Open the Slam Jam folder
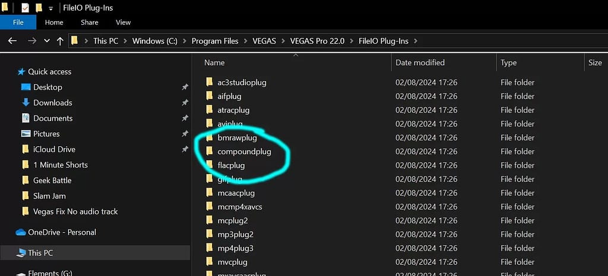608x276 pixels. click(49, 196)
